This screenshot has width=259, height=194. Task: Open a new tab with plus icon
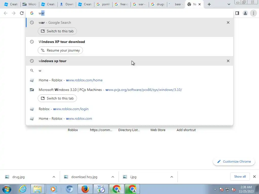[x=209, y=4]
